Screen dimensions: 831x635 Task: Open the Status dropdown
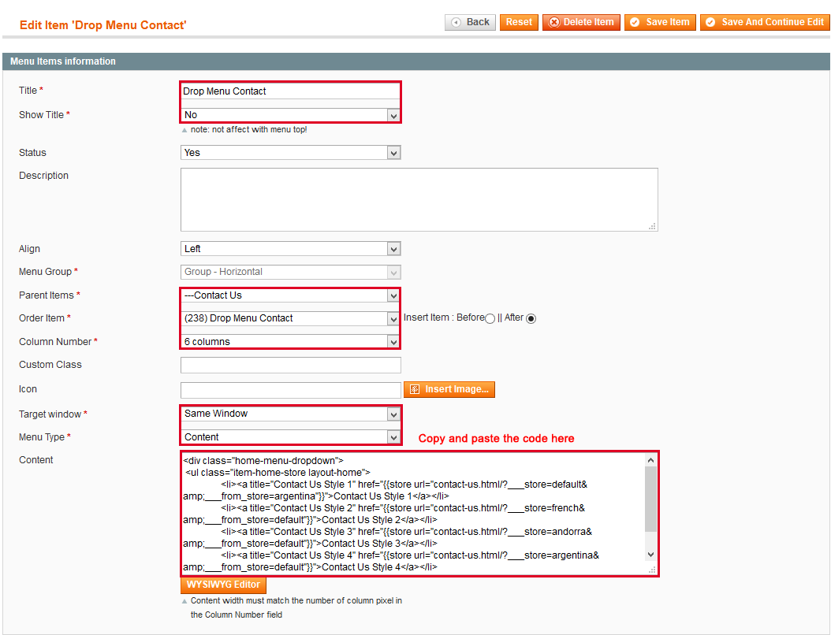coord(290,153)
